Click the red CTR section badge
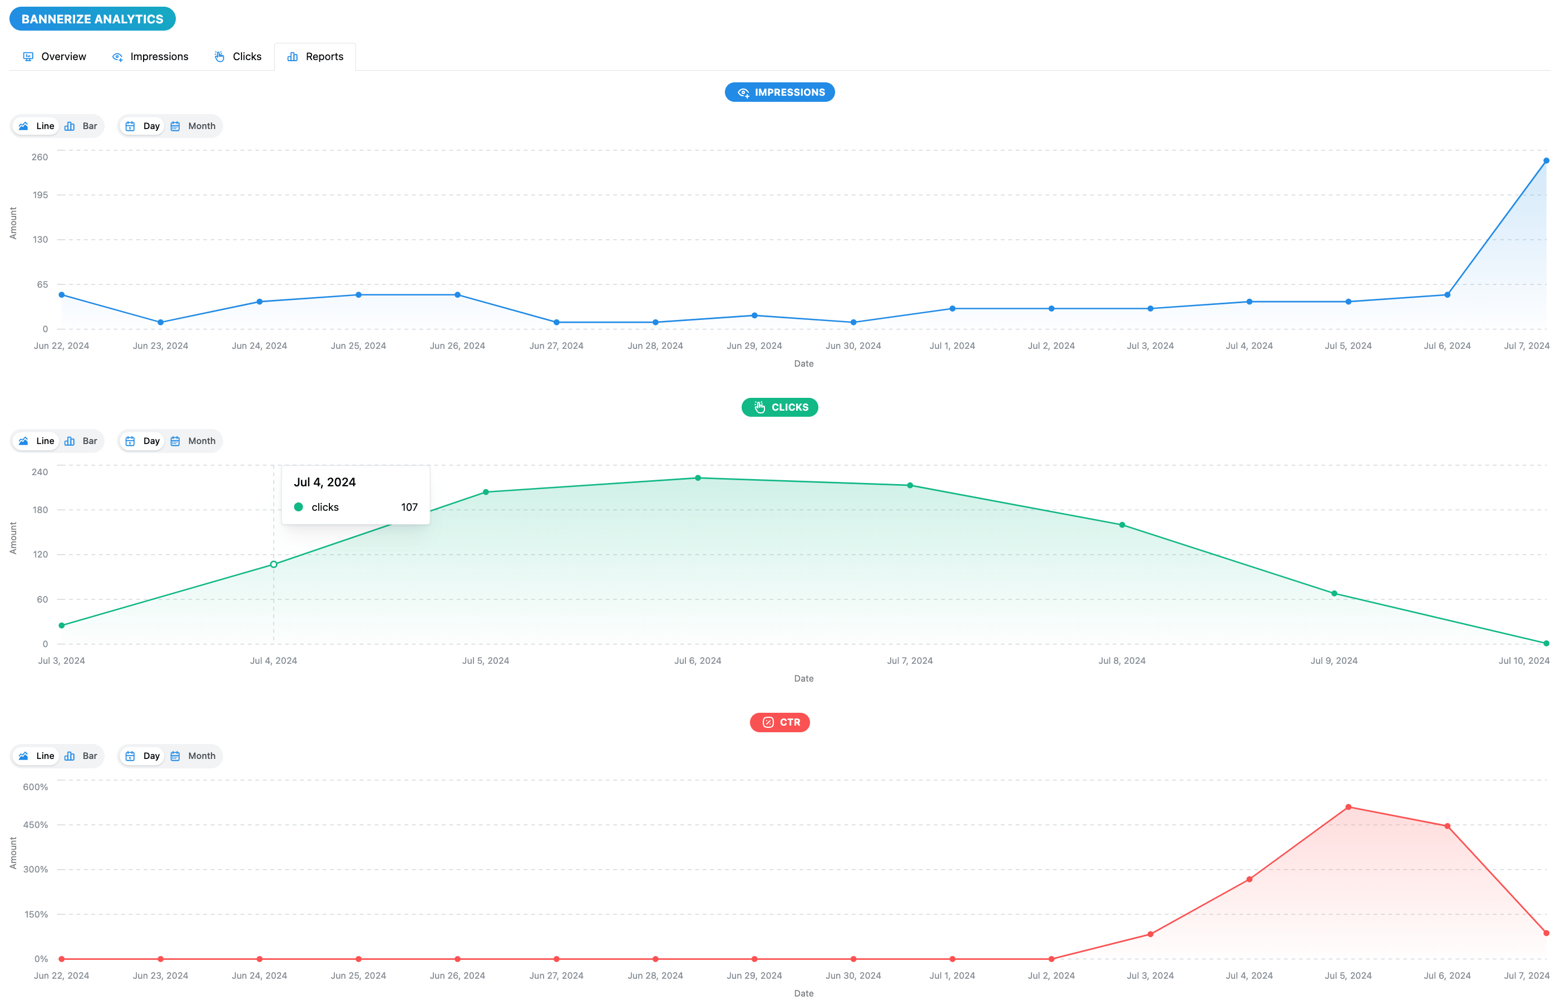The image size is (1560, 1006). coord(779,722)
